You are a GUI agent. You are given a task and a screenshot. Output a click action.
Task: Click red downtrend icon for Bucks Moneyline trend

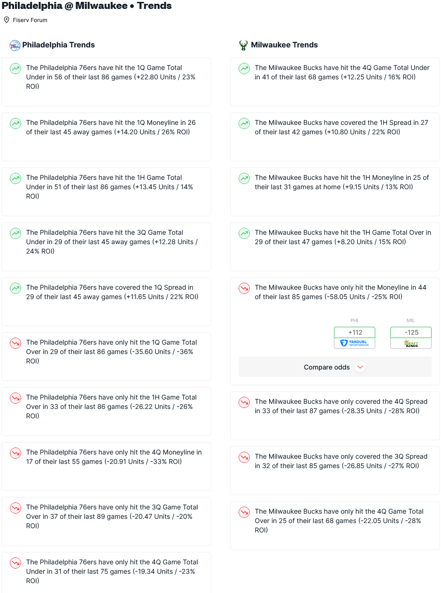click(244, 288)
